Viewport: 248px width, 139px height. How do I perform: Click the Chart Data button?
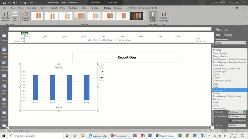(x=152, y=17)
